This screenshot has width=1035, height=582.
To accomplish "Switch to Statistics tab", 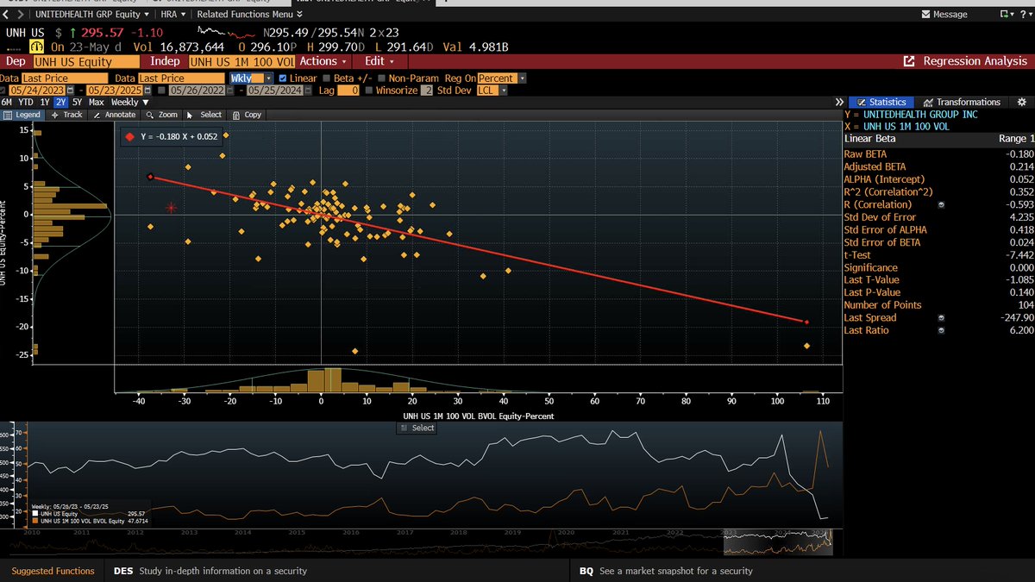I will [881, 102].
